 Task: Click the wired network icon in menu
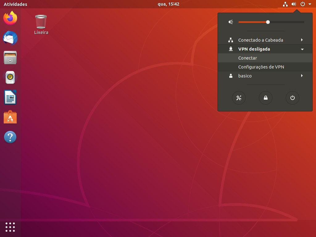tap(231, 40)
